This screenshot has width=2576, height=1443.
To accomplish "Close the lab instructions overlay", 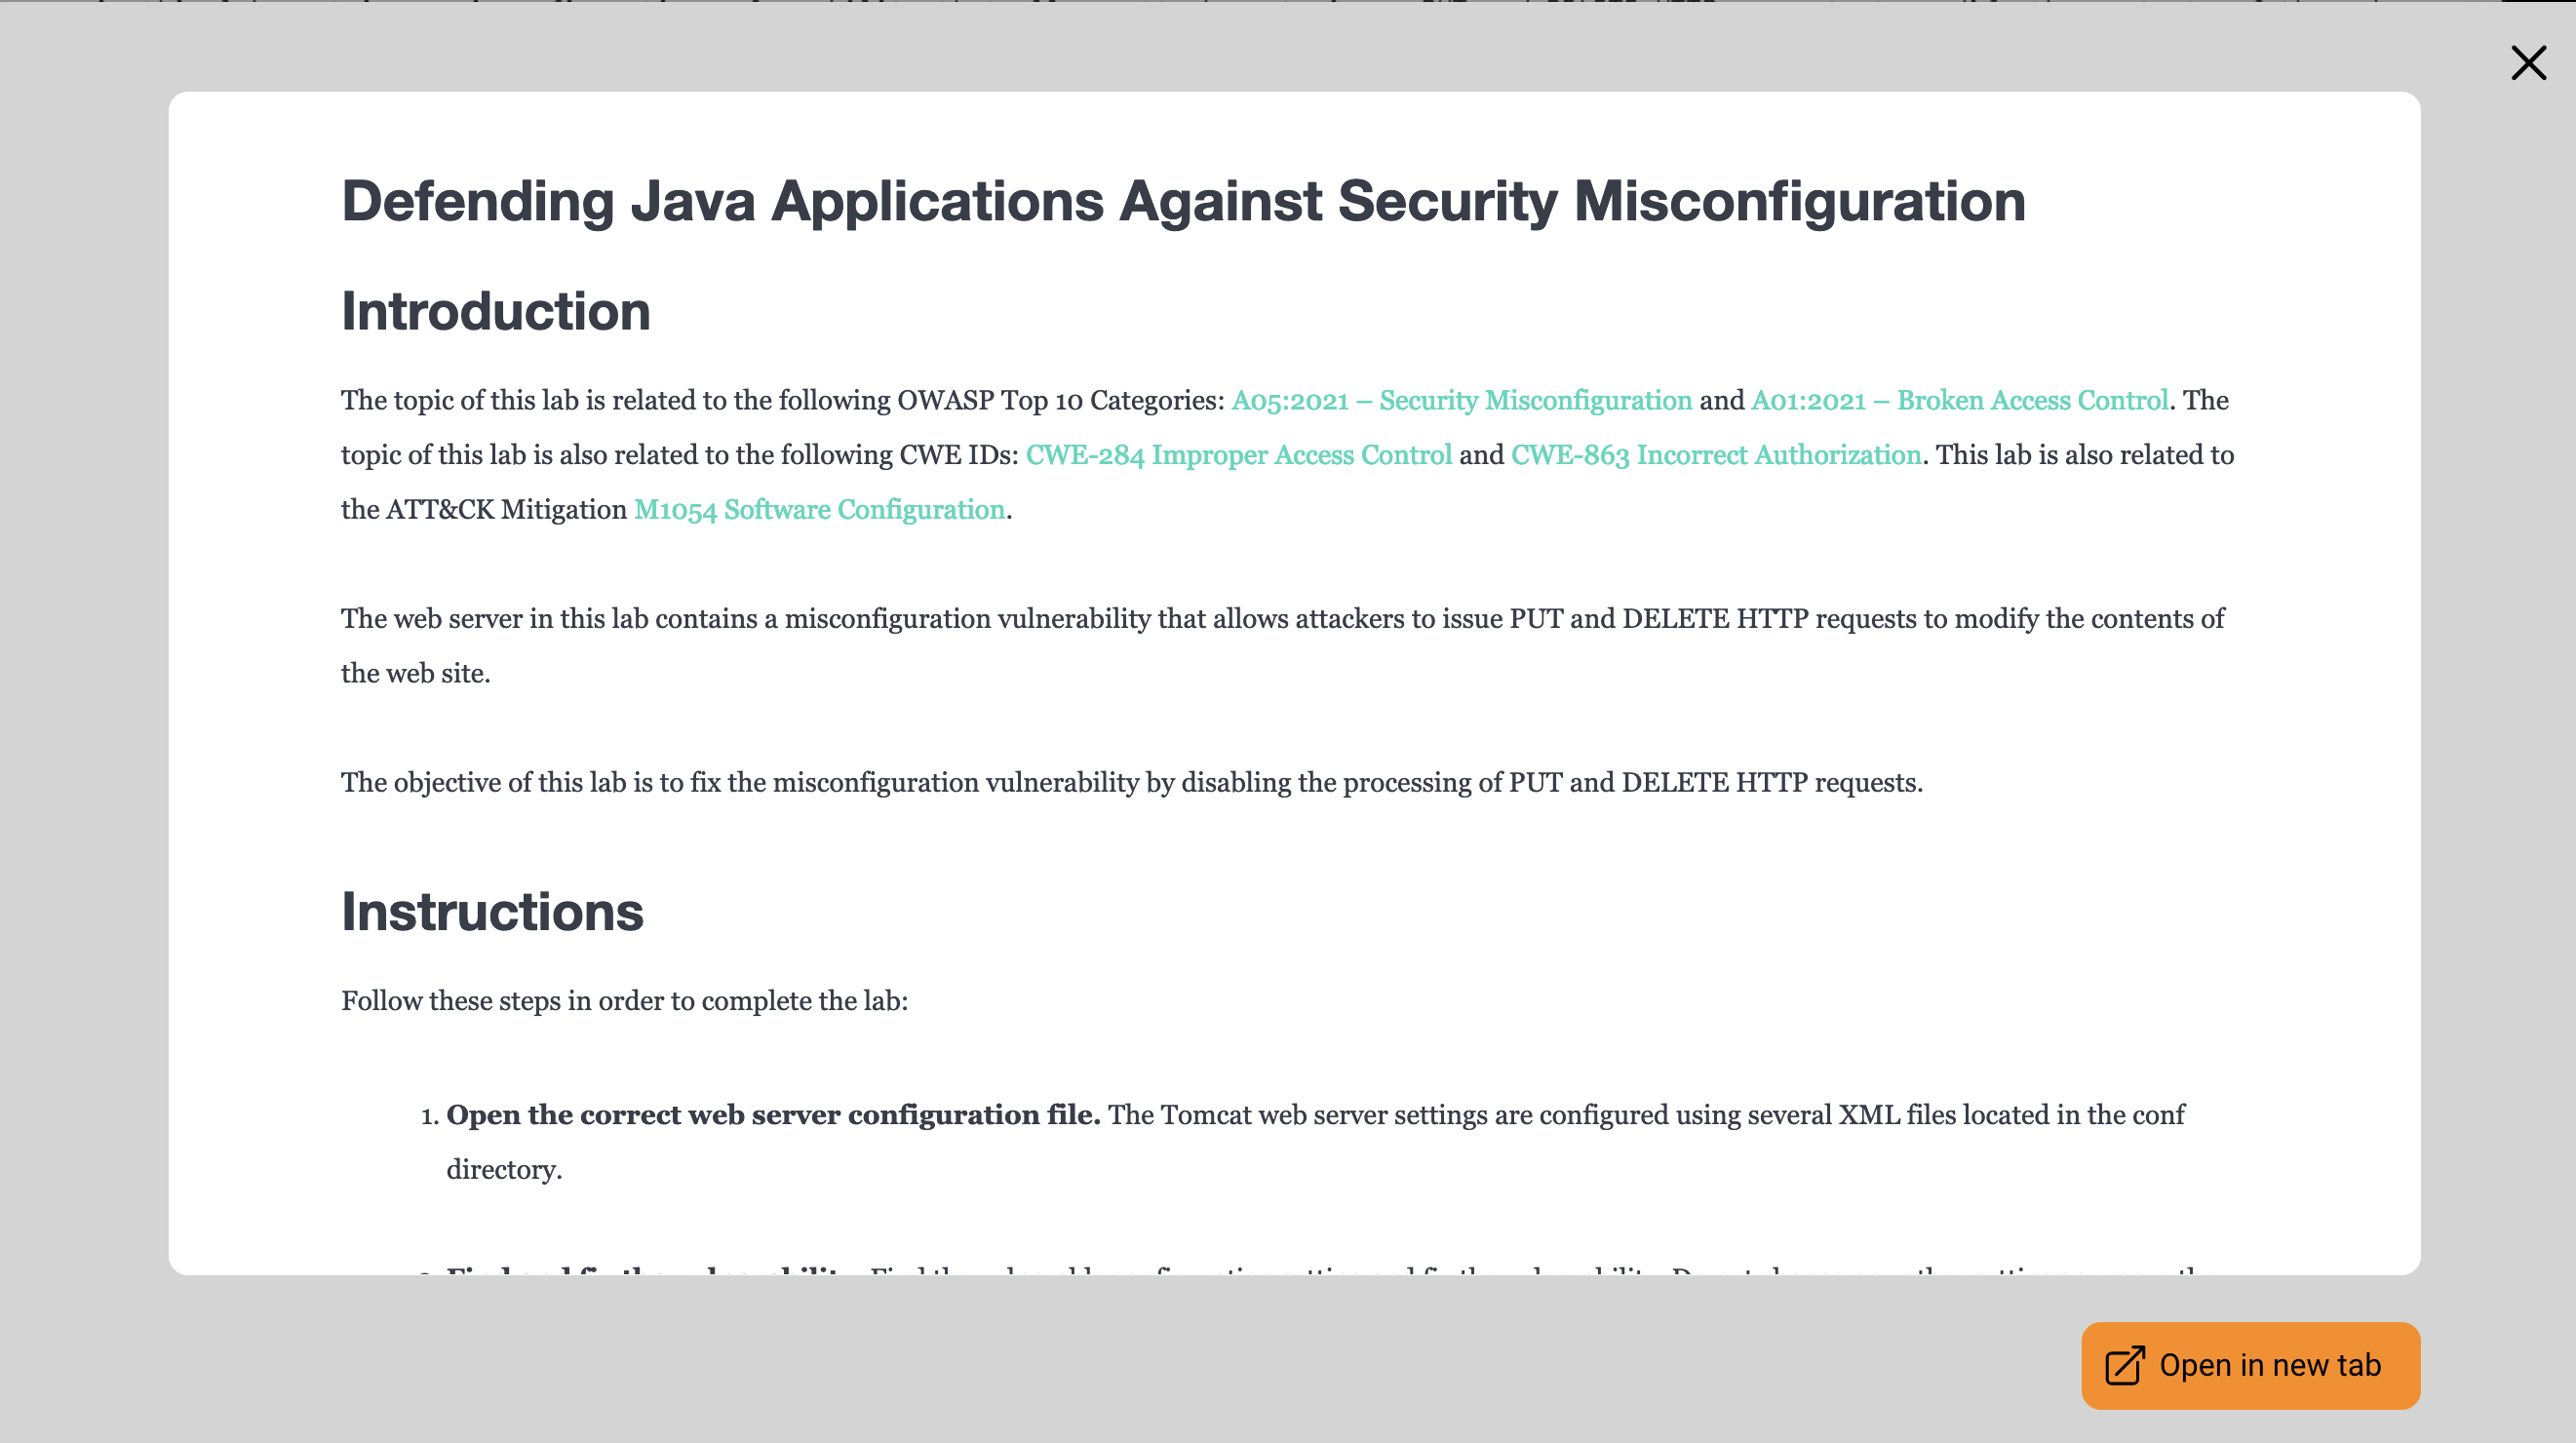I will 2528,63.
